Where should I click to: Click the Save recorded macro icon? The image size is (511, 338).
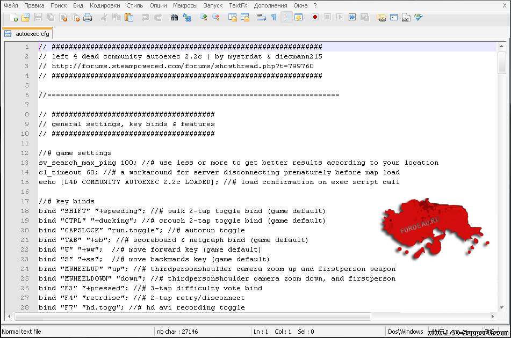365,17
